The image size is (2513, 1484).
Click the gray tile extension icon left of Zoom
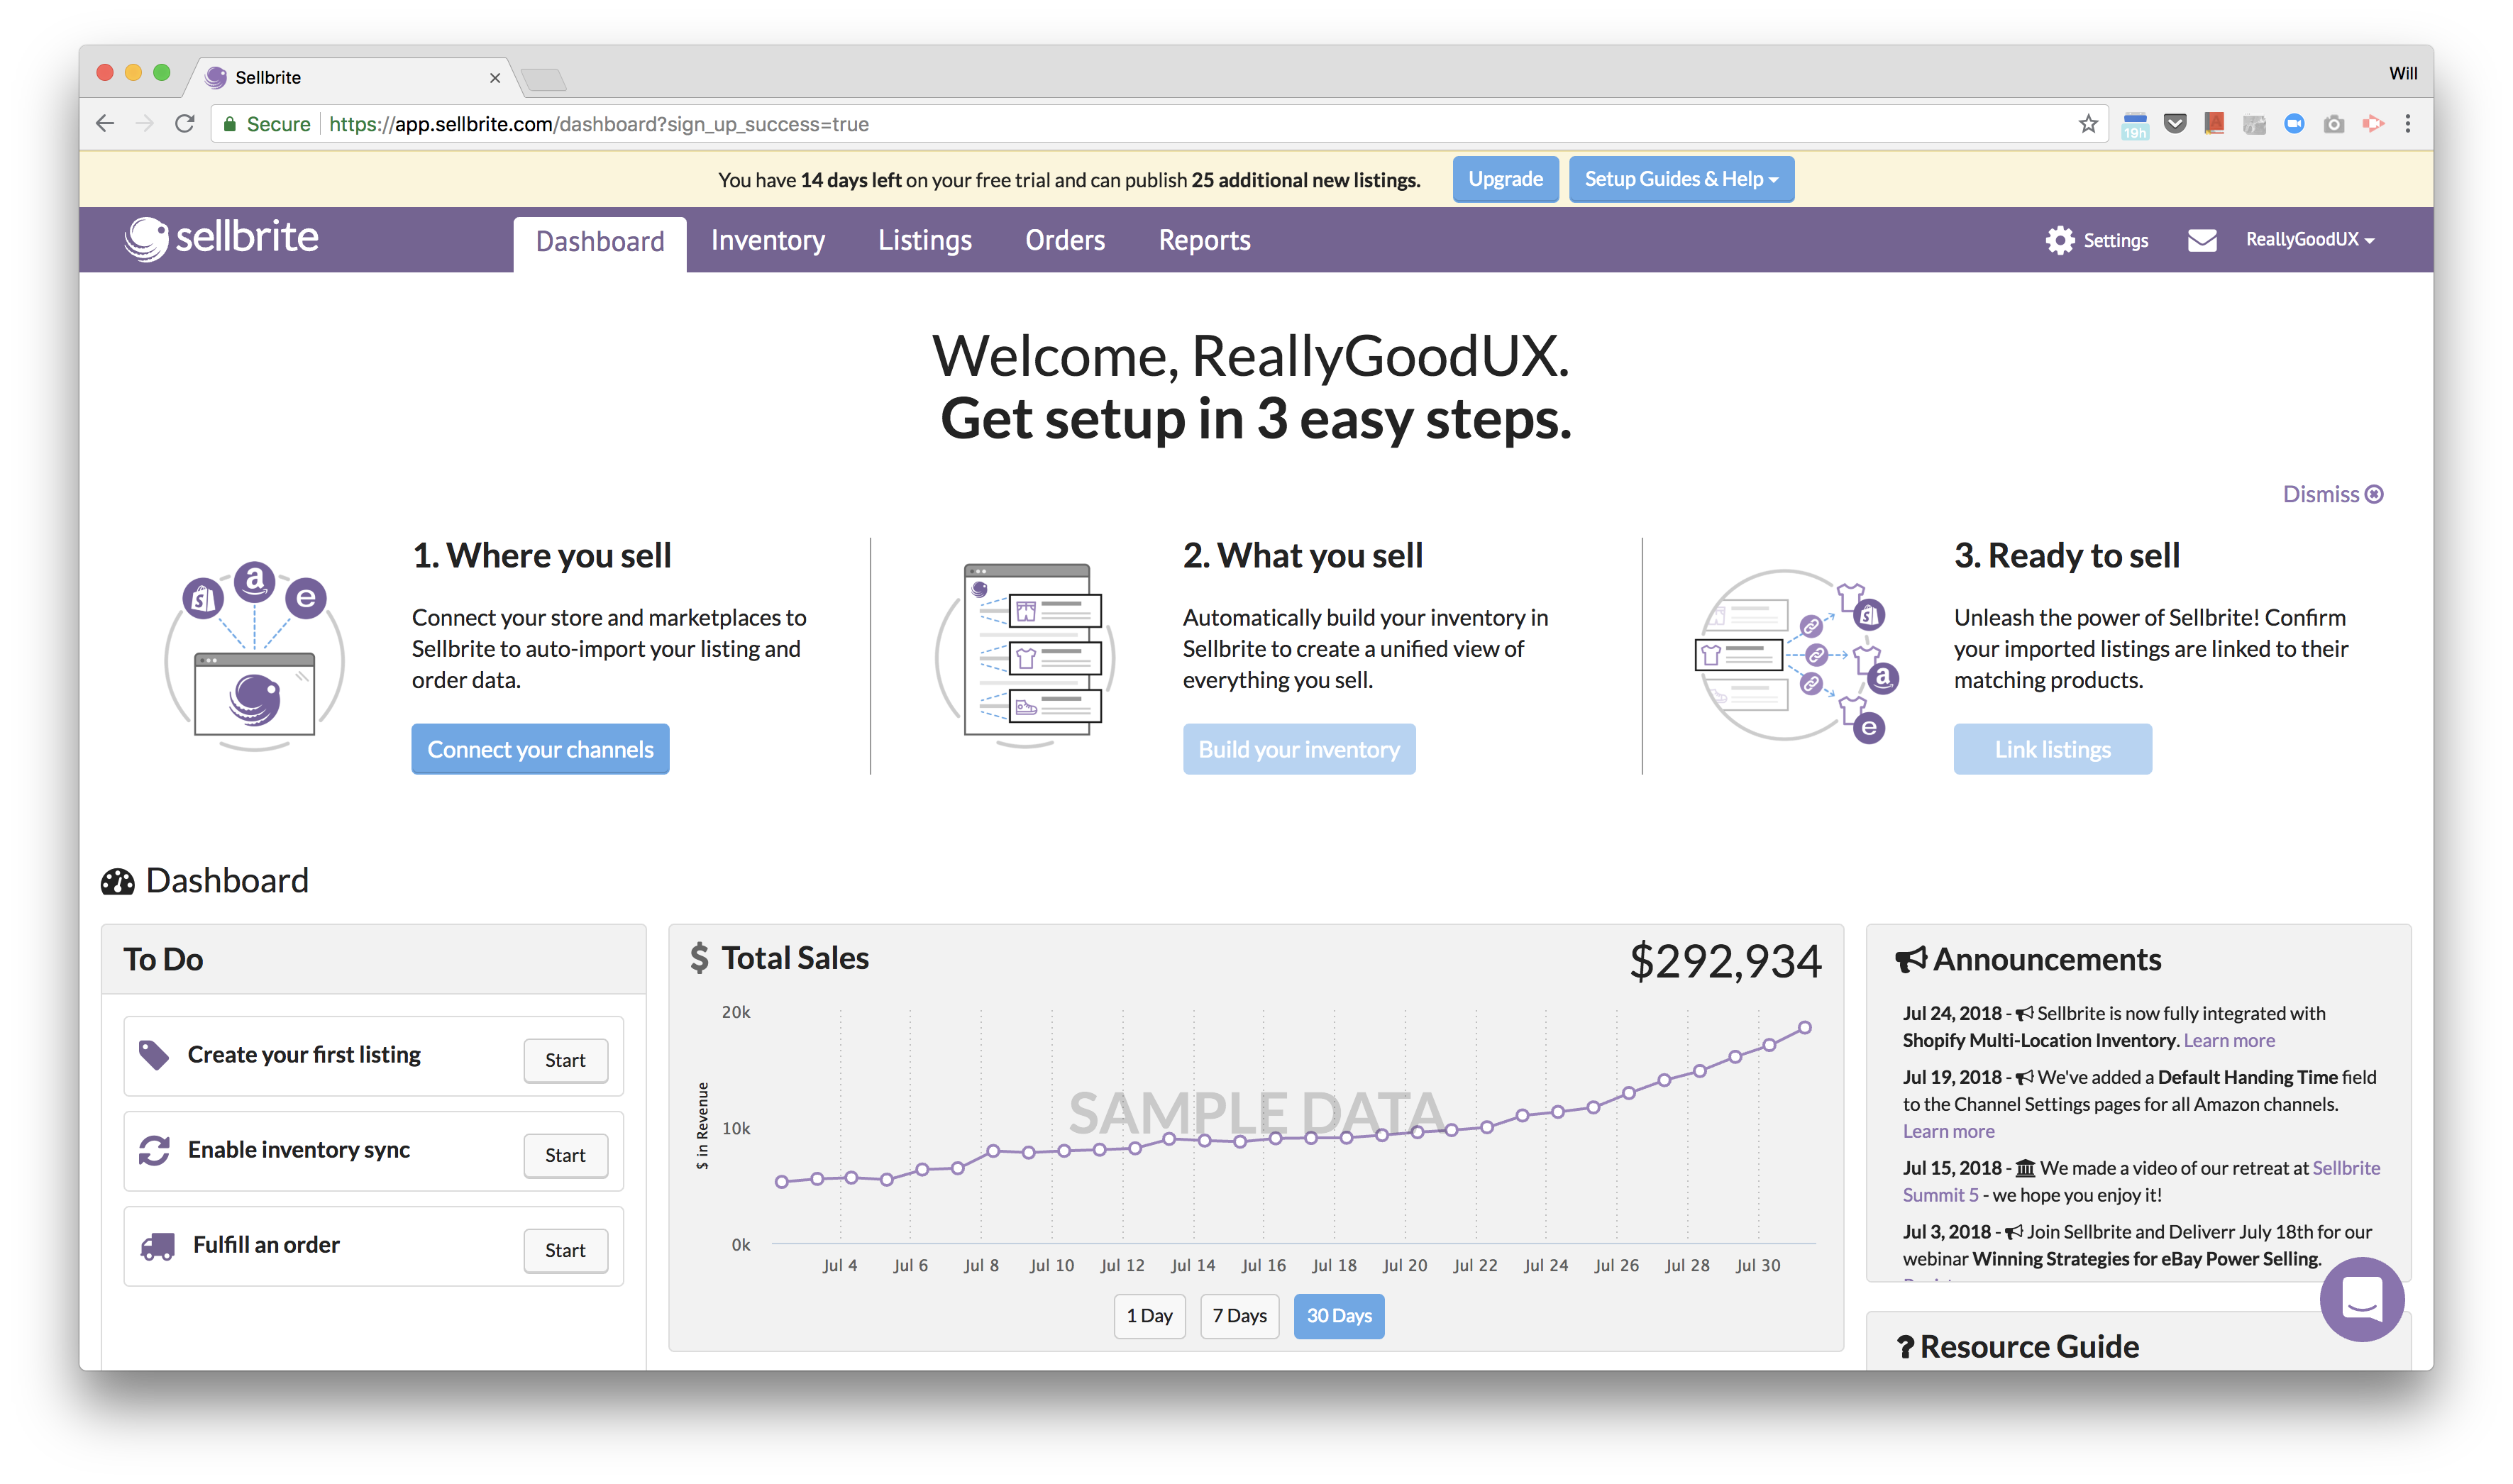[2254, 124]
